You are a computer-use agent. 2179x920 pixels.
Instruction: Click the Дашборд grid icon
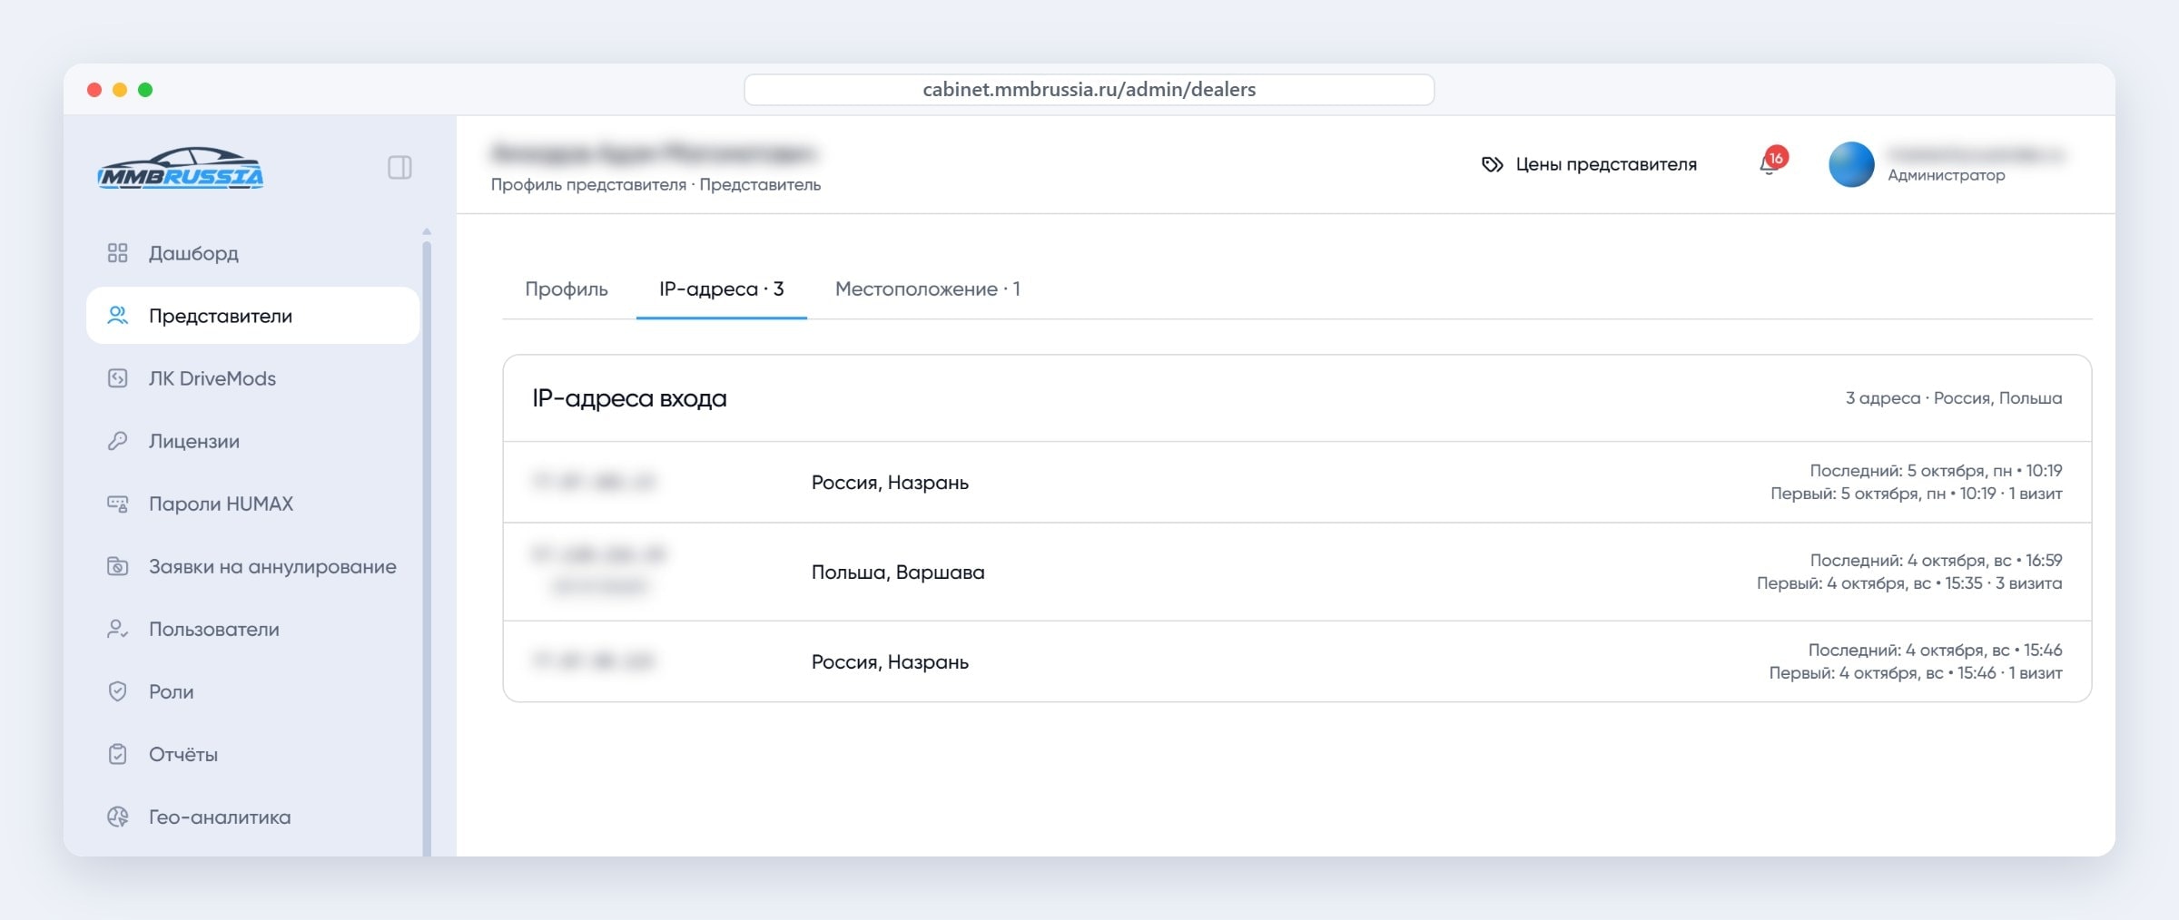coord(118,253)
